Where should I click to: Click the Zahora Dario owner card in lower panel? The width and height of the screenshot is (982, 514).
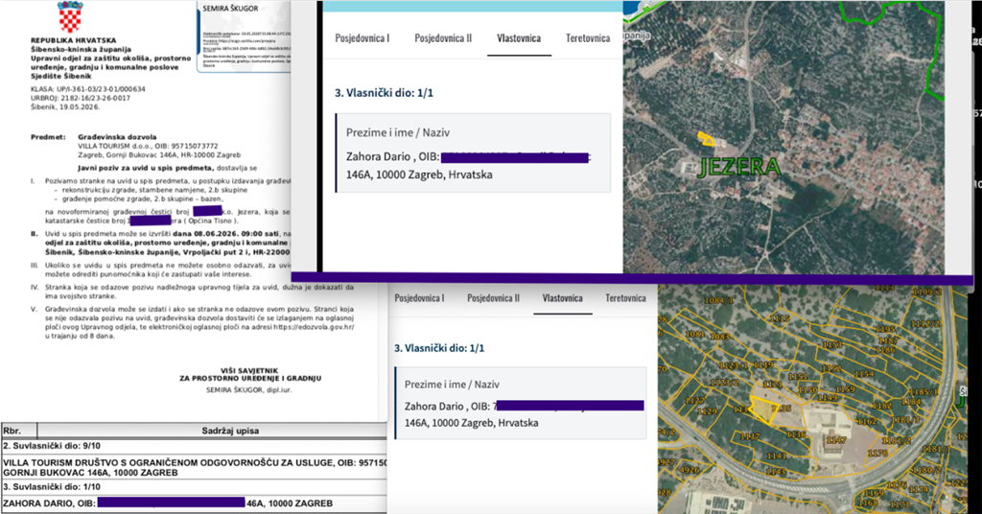pos(521,403)
